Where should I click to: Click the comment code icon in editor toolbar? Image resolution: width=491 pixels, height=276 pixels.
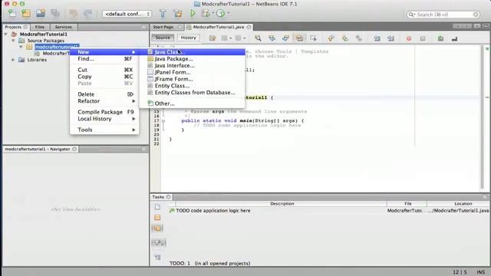pyautogui.click(x=440, y=38)
